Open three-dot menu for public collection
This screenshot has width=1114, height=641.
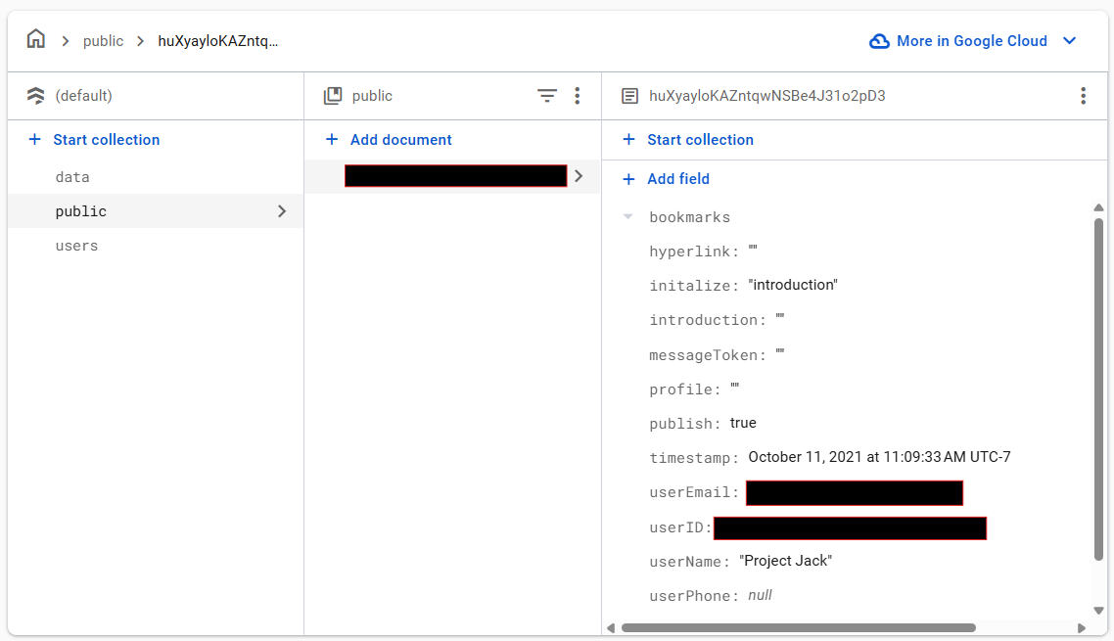pyautogui.click(x=577, y=95)
